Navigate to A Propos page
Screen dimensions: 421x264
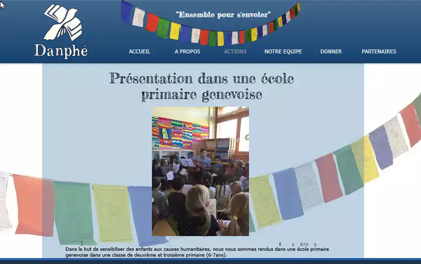(x=187, y=51)
